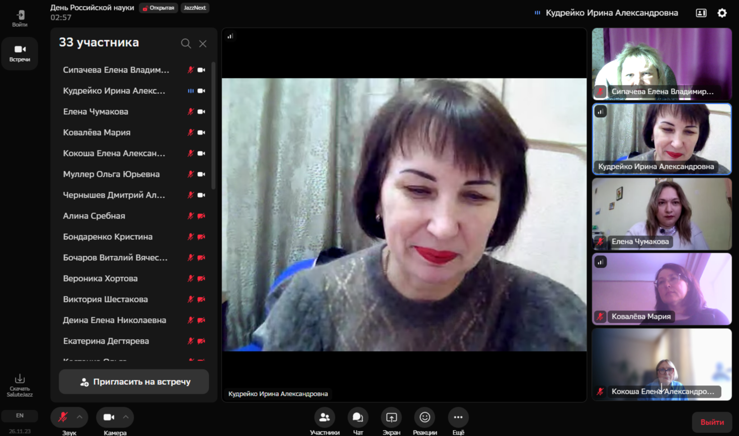Expand camera options arrow next to Камера
739x436 pixels.
126,418
